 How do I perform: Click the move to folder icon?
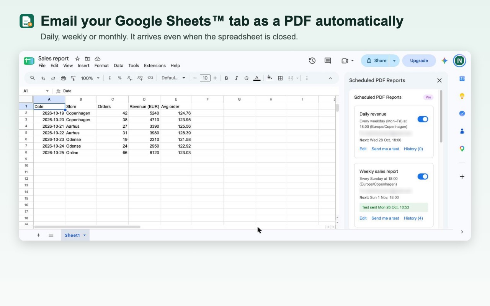click(x=87, y=59)
